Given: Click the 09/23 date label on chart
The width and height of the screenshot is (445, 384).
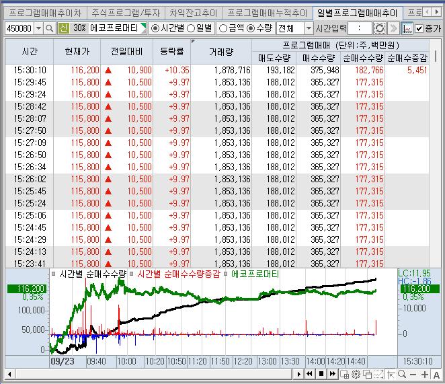Looking at the screenshot, I should 62,361.
